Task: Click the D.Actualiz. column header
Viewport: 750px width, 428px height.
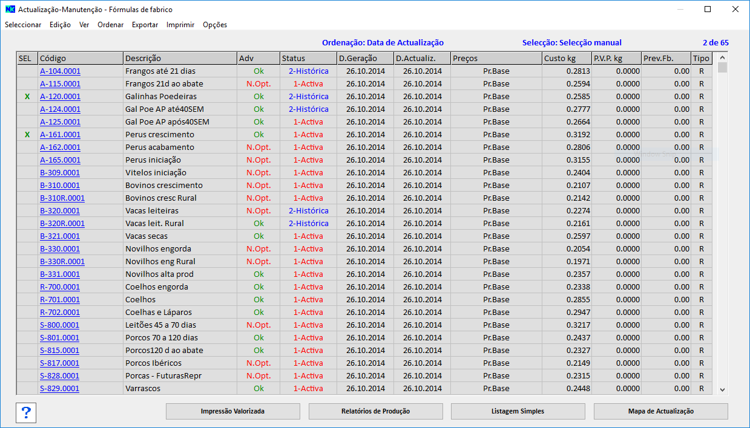Action: click(423, 59)
